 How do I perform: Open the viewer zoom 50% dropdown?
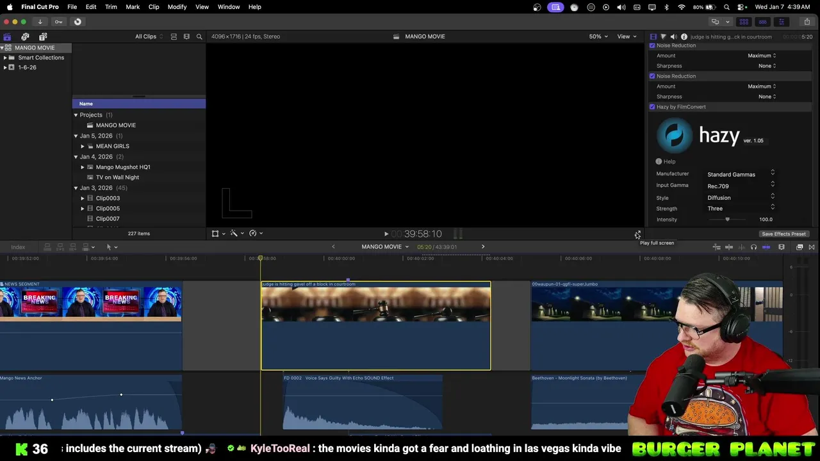pyautogui.click(x=598, y=36)
